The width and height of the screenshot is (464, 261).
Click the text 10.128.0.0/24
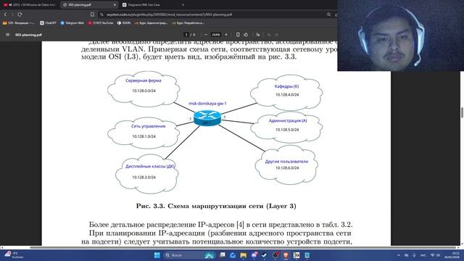pyautogui.click(x=144, y=91)
